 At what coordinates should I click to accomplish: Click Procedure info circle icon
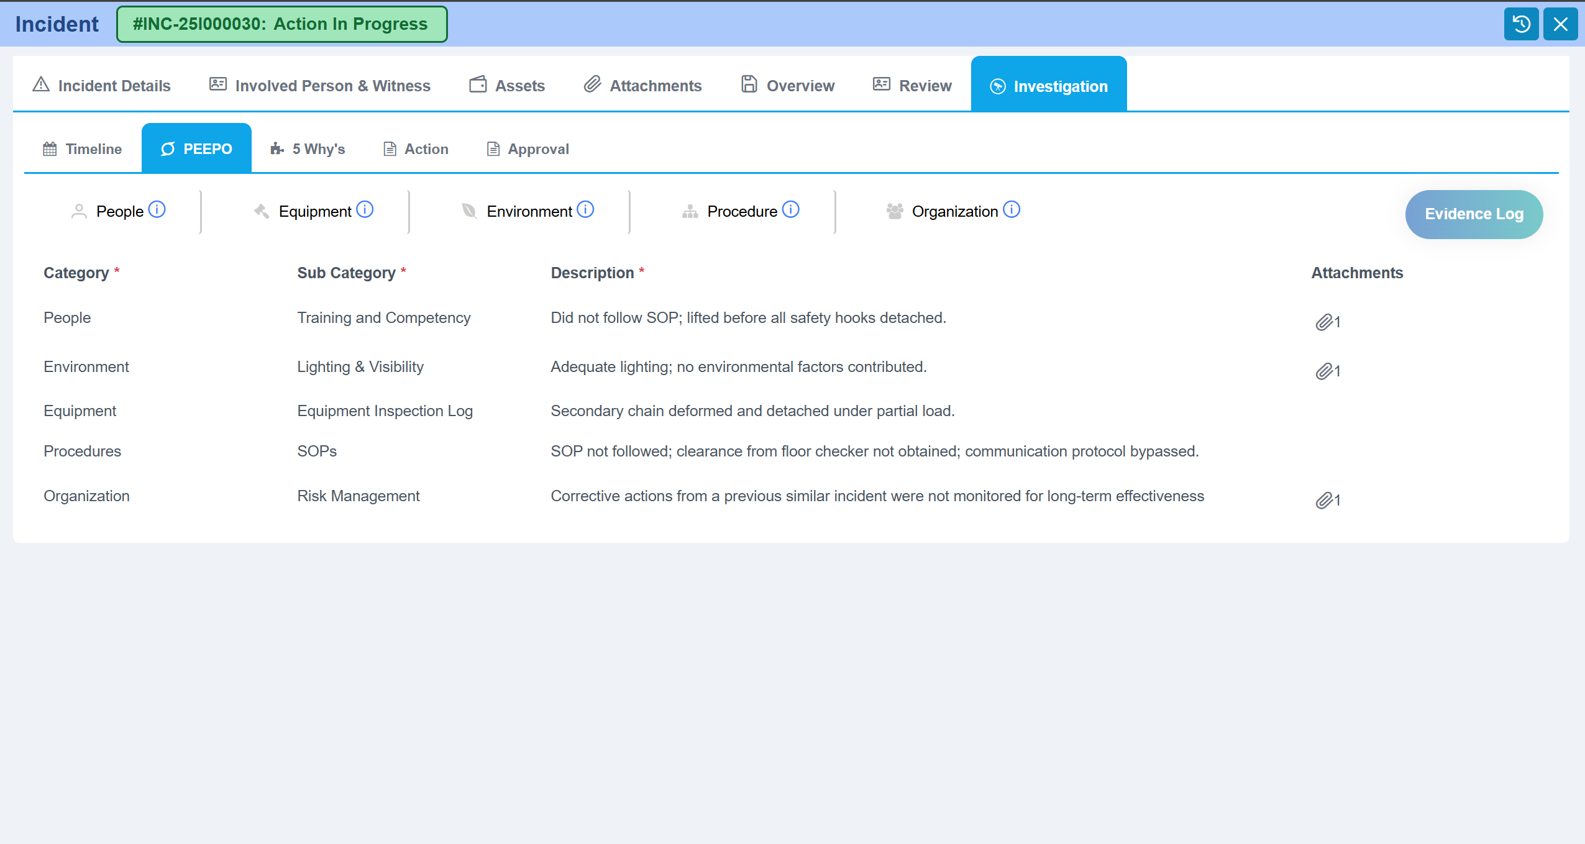coord(790,210)
